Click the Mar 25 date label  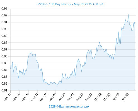(107, 97)
